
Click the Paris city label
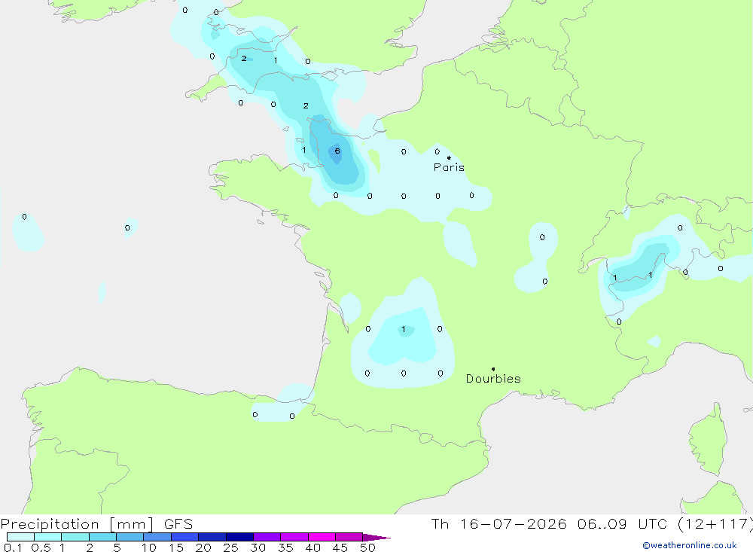click(x=449, y=167)
